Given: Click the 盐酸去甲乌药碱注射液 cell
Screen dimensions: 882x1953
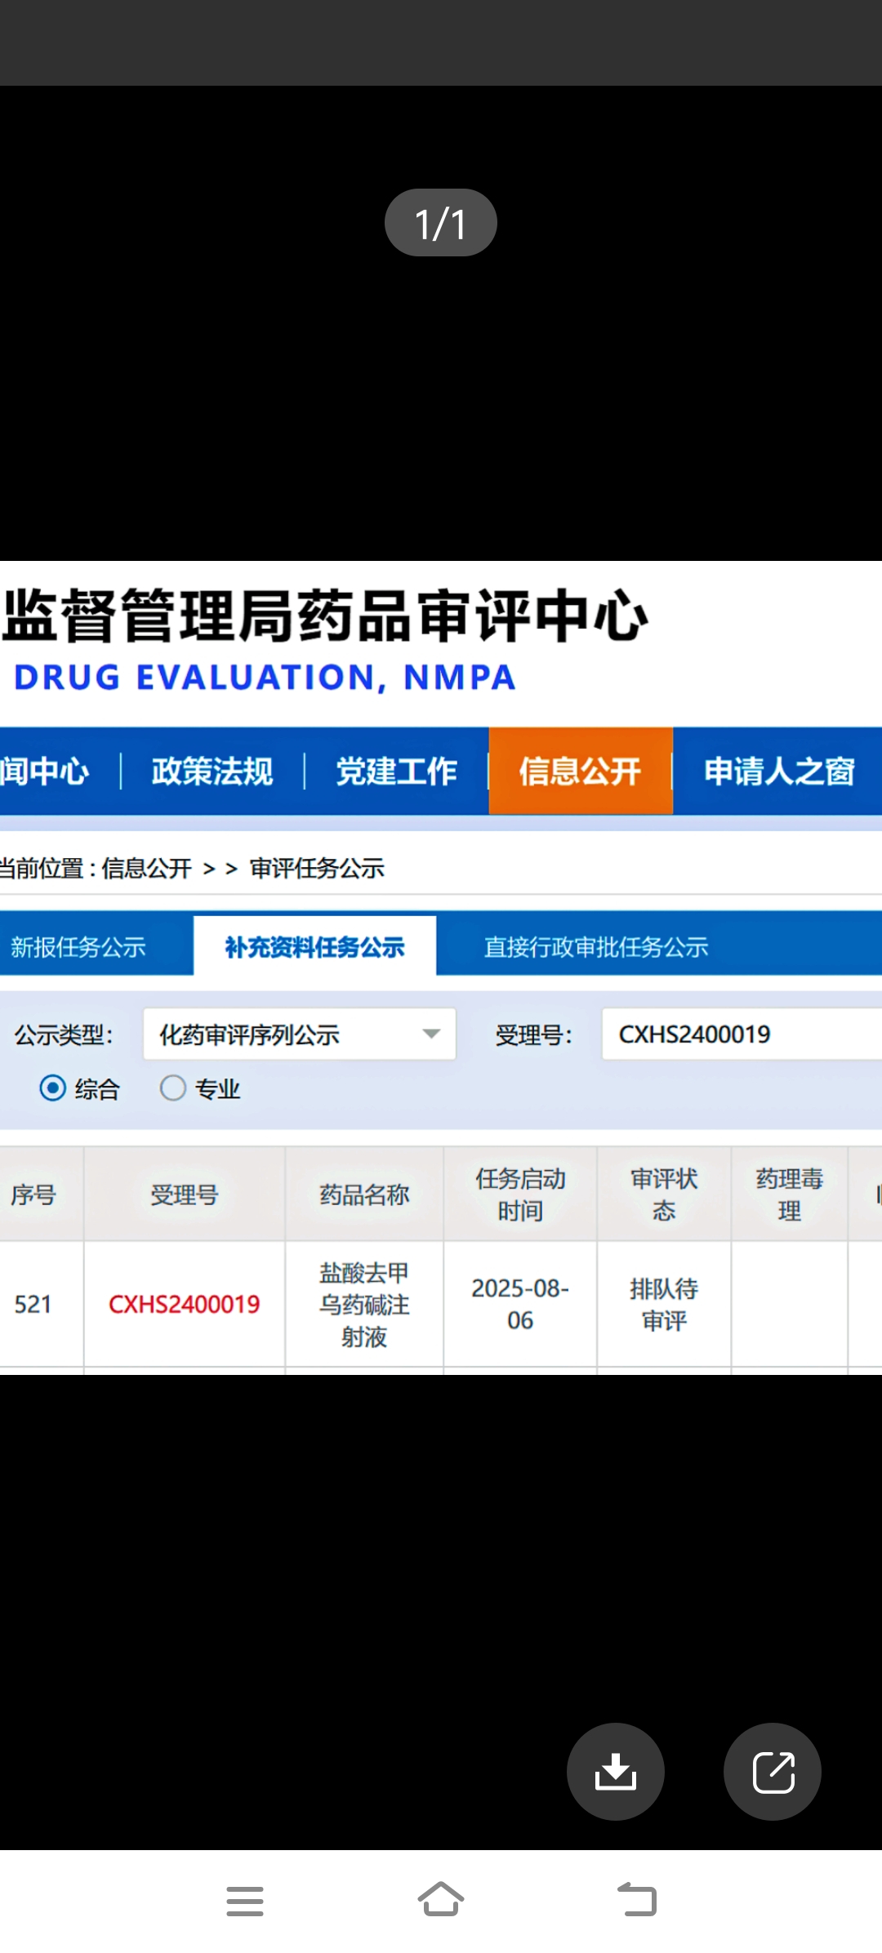Looking at the screenshot, I should tap(364, 1305).
